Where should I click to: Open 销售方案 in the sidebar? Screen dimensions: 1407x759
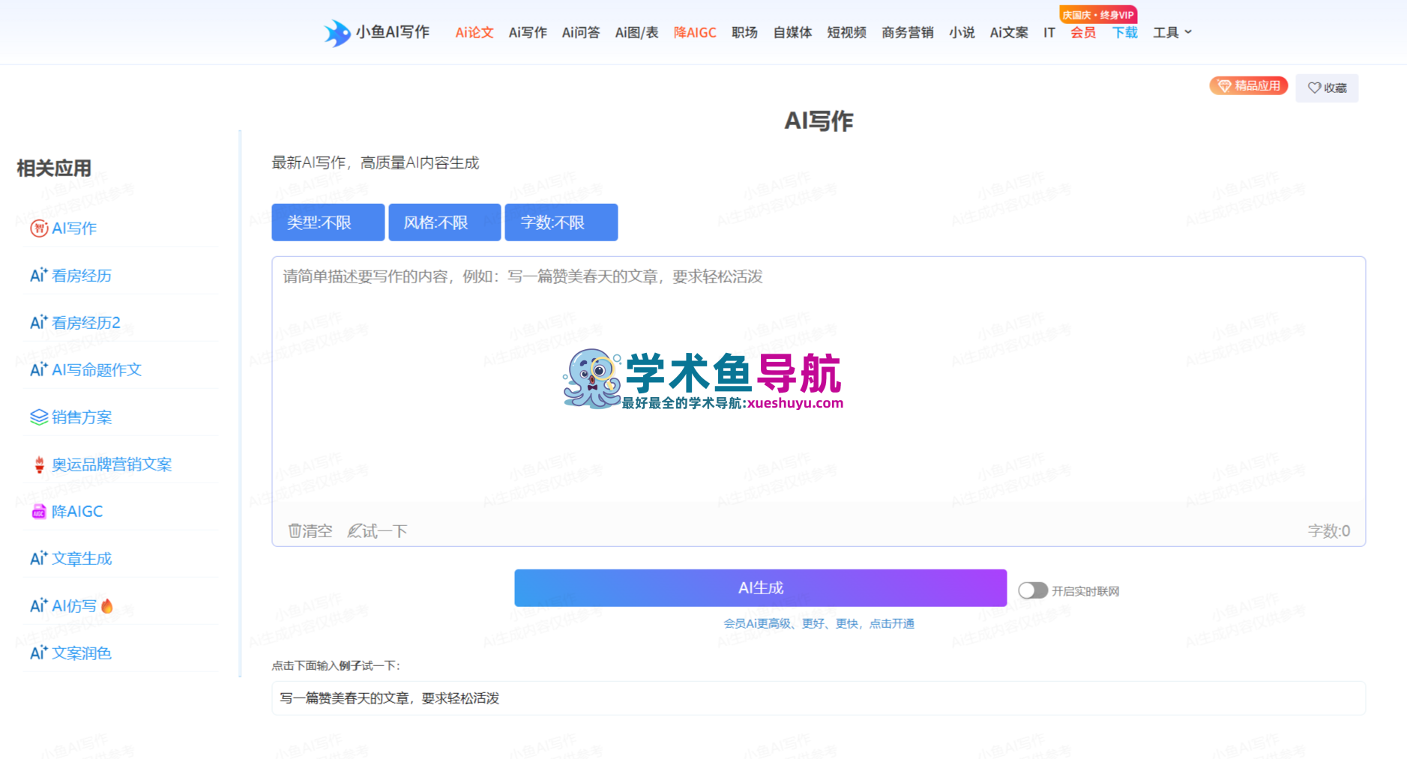[82, 417]
